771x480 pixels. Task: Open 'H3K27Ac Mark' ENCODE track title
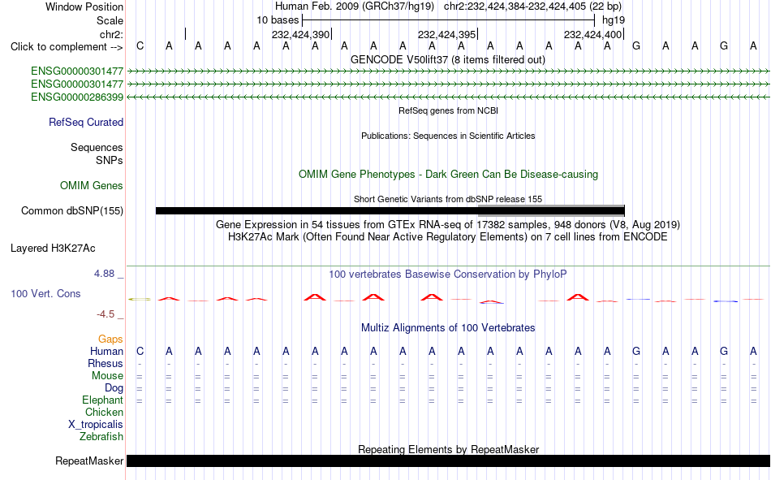[x=448, y=237]
